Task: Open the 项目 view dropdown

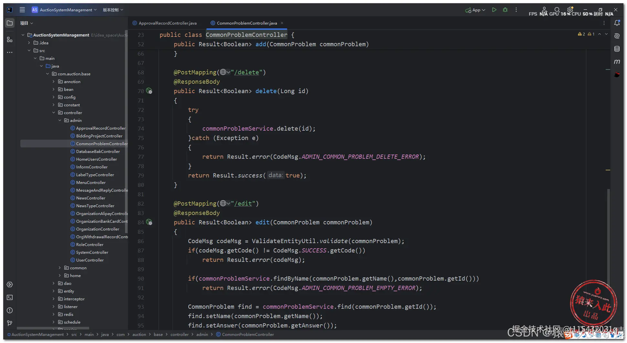Action: 27,23
